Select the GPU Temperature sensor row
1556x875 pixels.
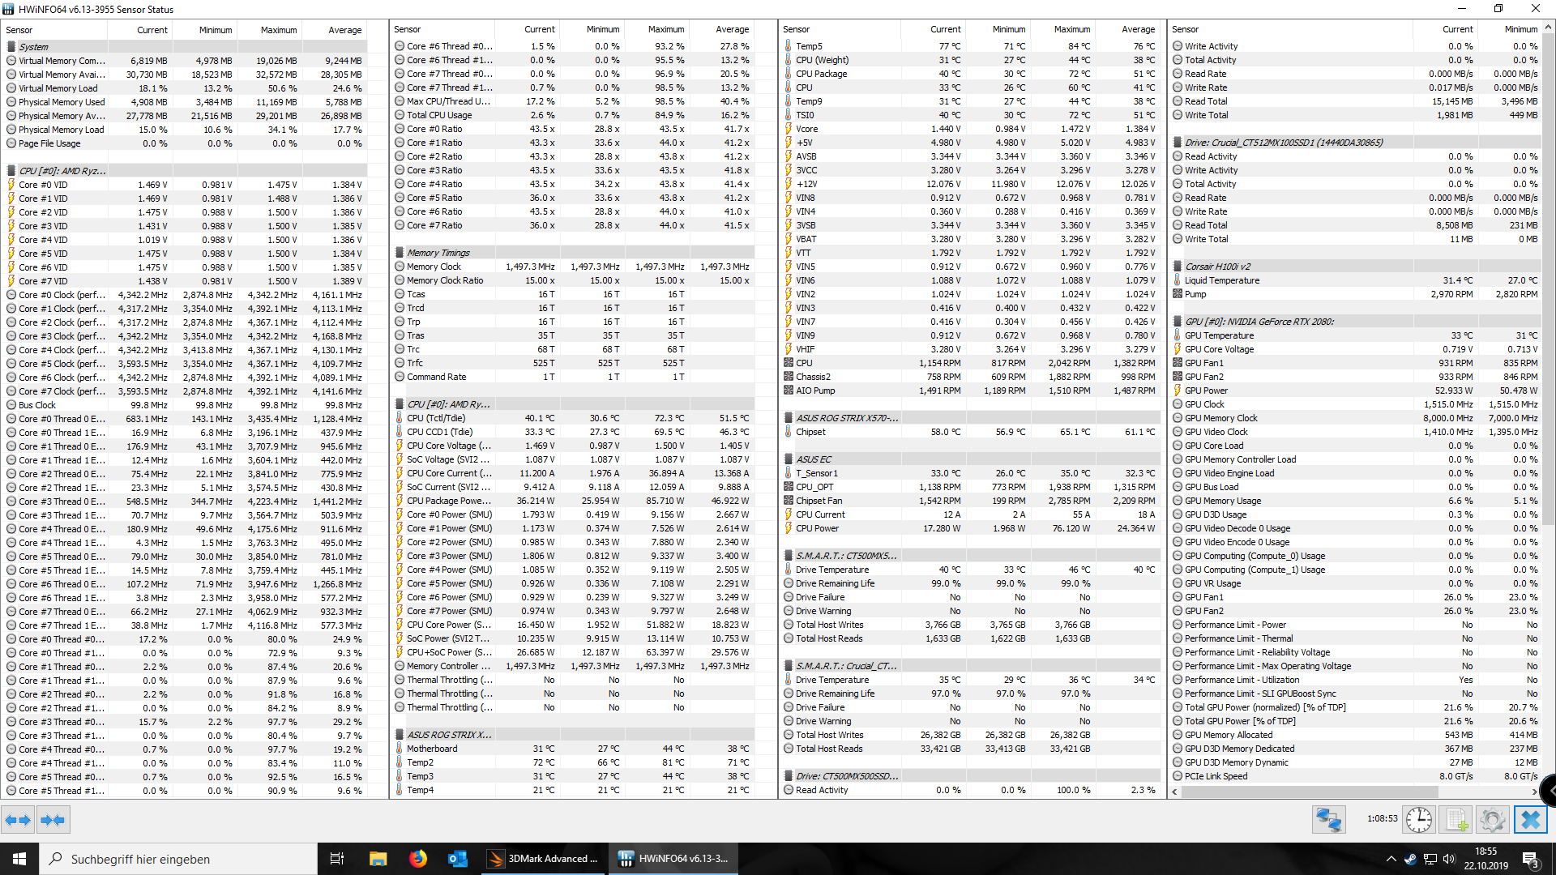(x=1220, y=335)
